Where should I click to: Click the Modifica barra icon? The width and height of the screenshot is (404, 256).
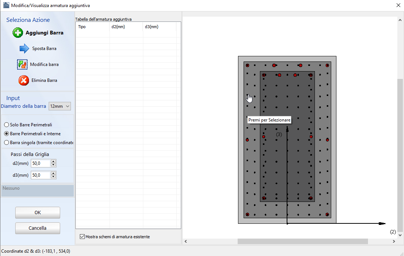click(22, 64)
